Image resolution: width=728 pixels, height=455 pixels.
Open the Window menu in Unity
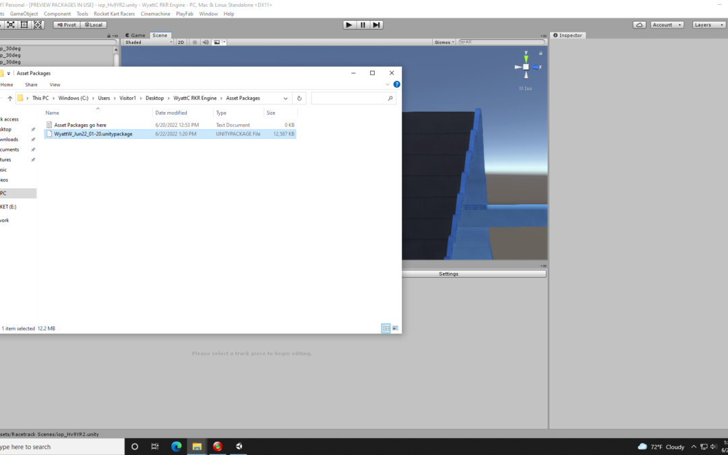click(208, 14)
